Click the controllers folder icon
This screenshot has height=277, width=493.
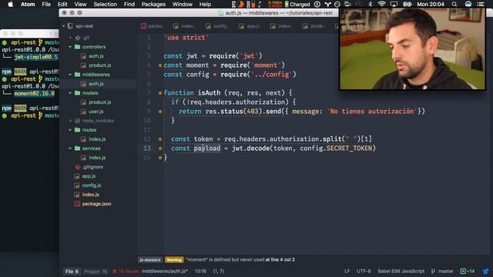point(77,47)
